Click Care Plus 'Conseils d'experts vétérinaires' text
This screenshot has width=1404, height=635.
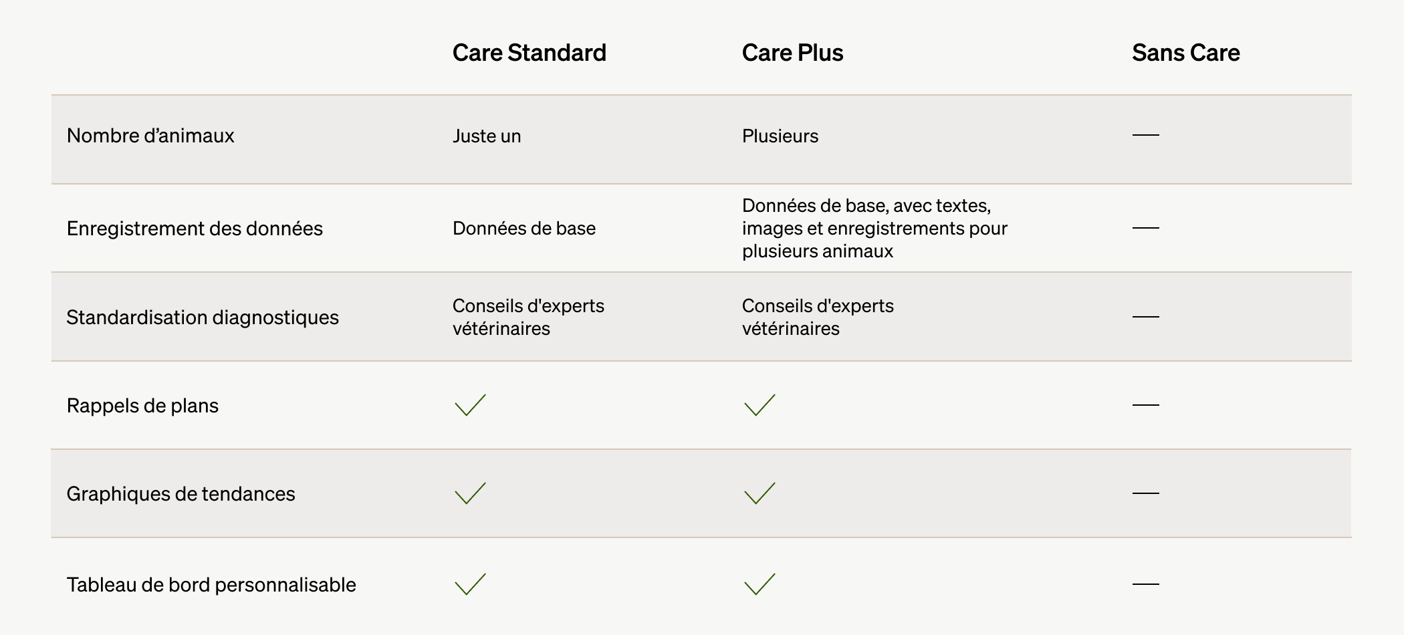(817, 317)
